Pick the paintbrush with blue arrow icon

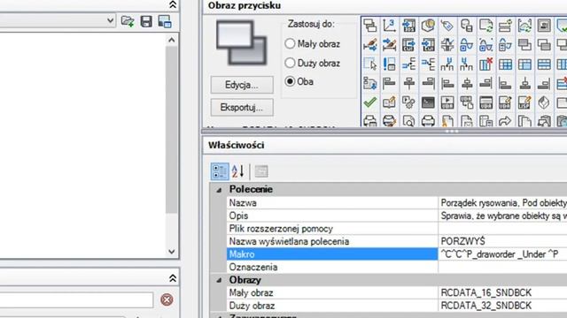point(370,45)
